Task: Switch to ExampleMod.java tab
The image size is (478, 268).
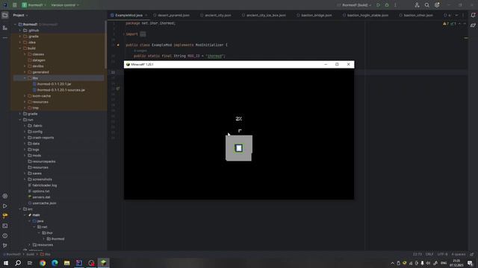Action: [x=129, y=15]
